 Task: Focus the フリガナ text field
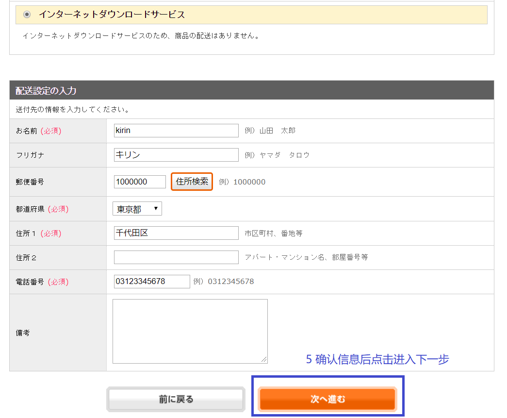(x=176, y=155)
